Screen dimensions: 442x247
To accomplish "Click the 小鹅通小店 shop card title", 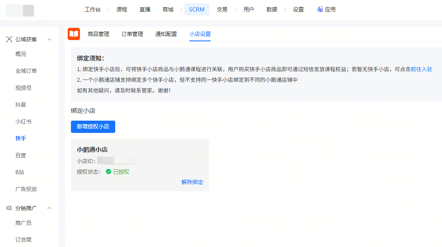I will coord(92,150).
